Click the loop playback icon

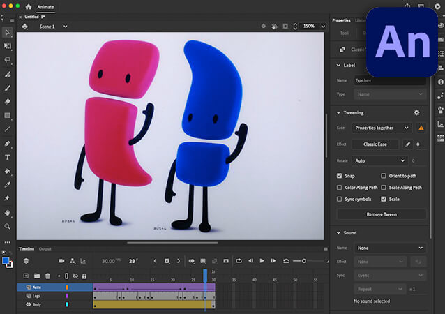tap(239, 261)
